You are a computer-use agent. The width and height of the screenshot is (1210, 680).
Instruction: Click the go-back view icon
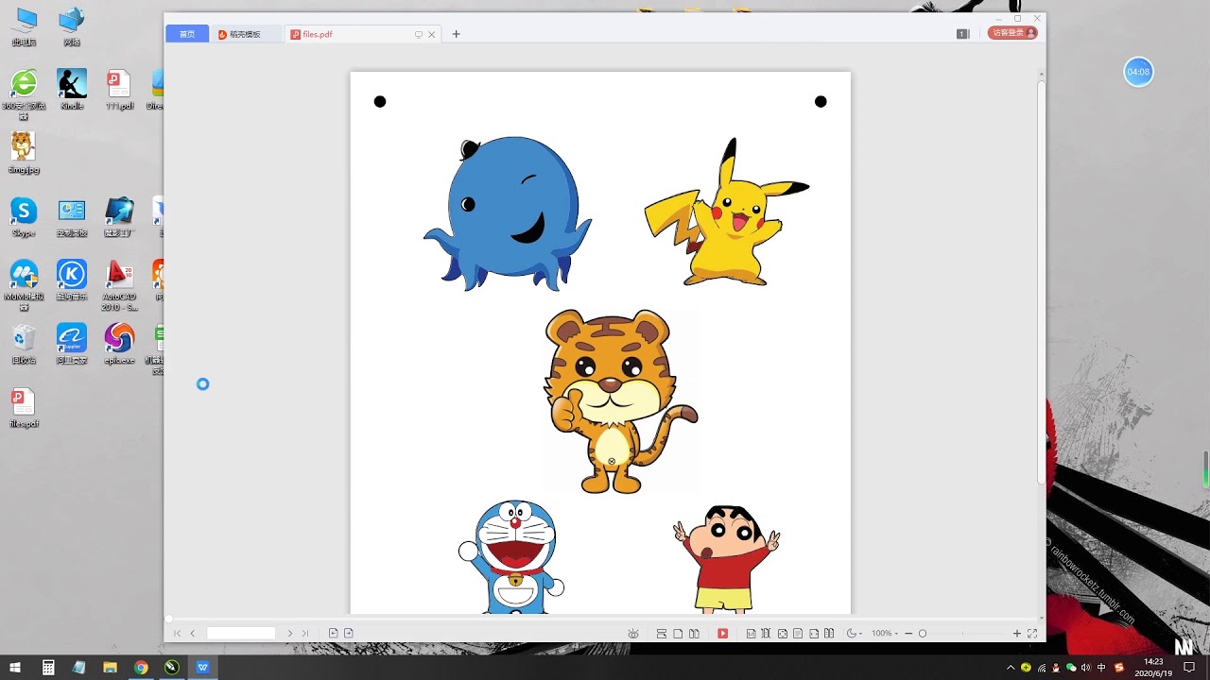pyautogui.click(x=333, y=634)
